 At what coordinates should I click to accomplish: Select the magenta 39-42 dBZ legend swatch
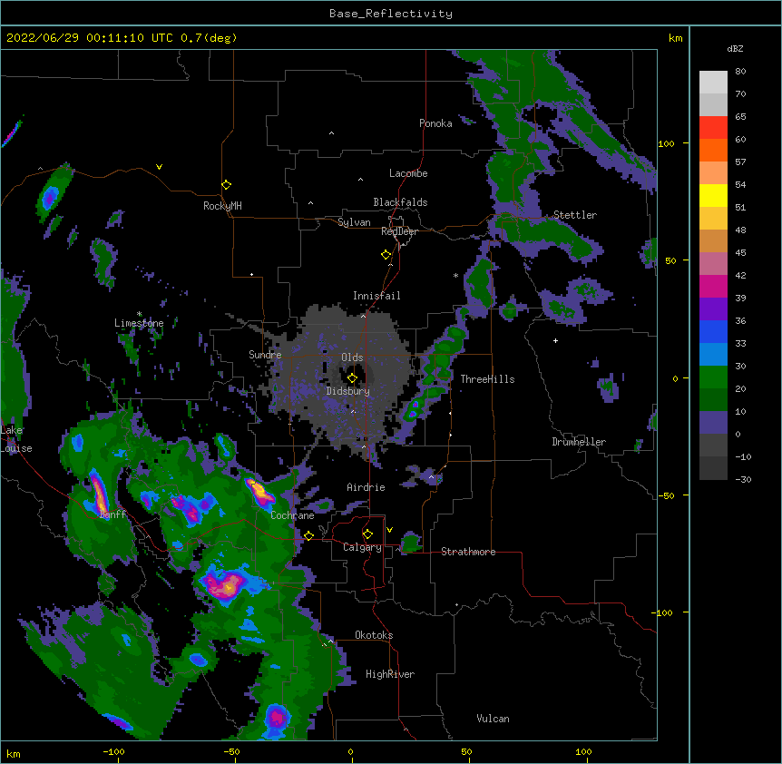pyautogui.click(x=713, y=286)
